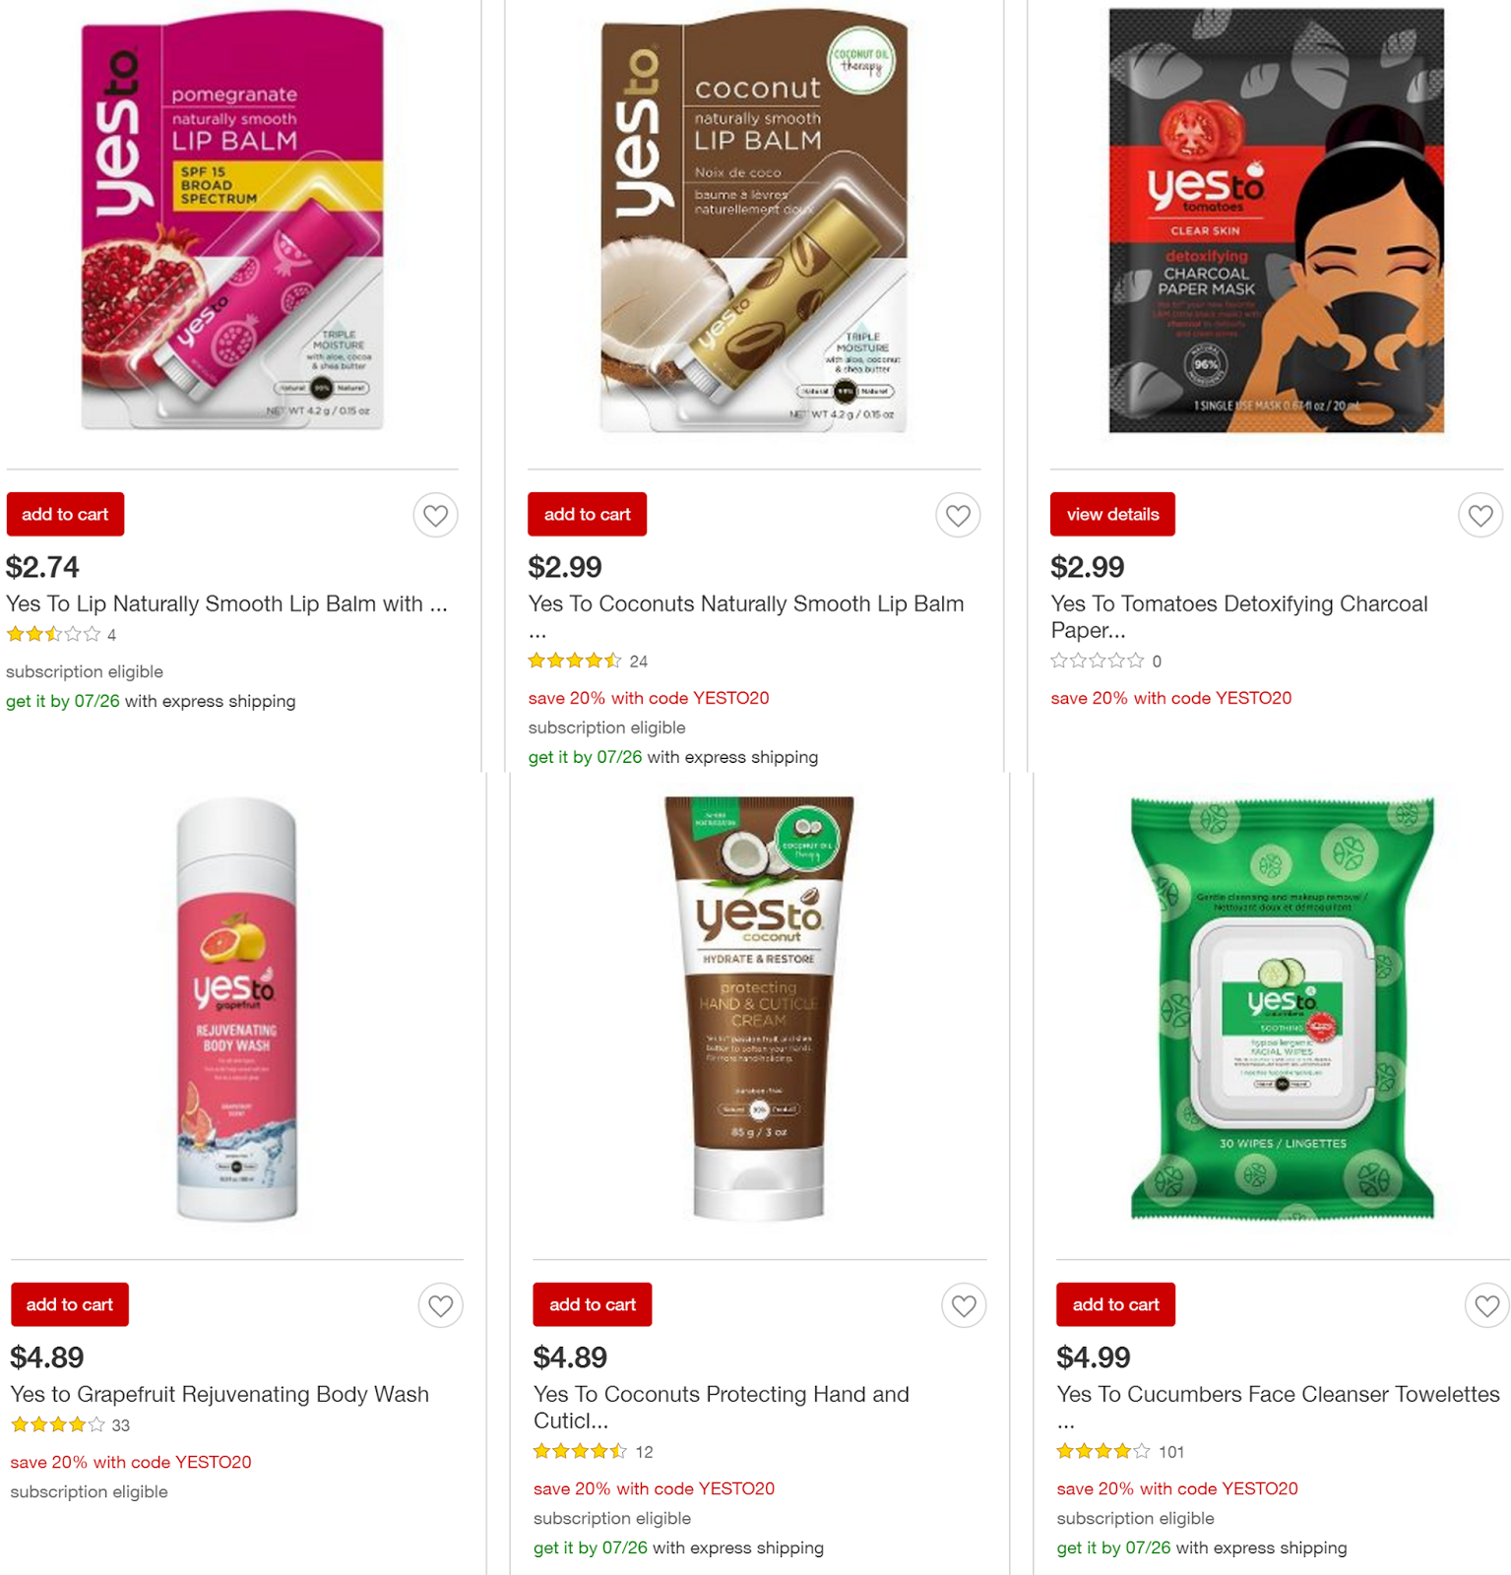View details of the Tomatoes charcoal mask
Screen dimensions: 1511x1575
click(1112, 514)
